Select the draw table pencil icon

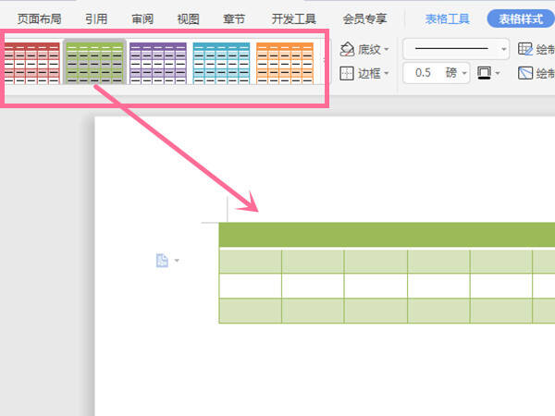tap(525, 49)
